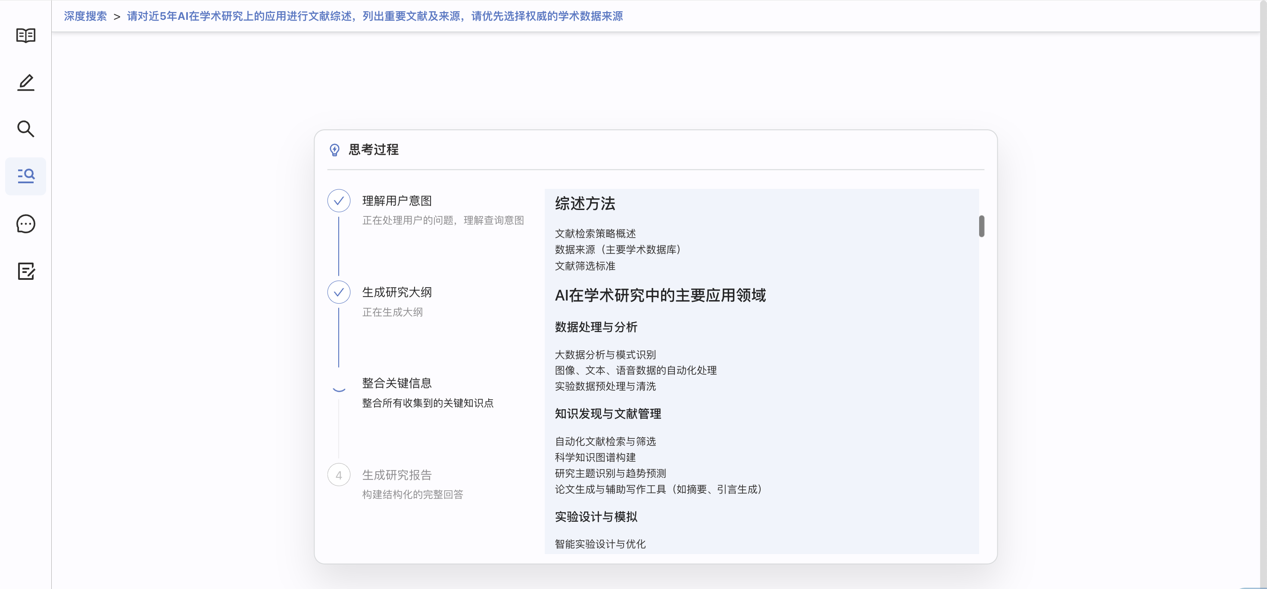Viewport: 1267px width, 589px height.
Task: Click the lightbulb icon beside 思考过程
Action: (334, 150)
